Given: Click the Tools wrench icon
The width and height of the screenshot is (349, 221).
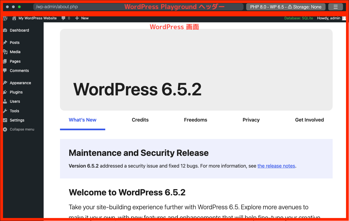Looking at the screenshot, I should pos(5,111).
